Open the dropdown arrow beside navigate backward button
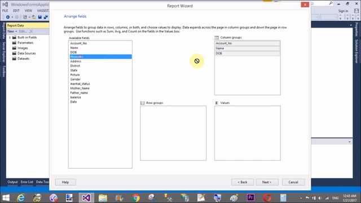 coord(12,17)
